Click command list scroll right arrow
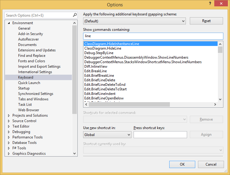The width and height of the screenshot is (230, 175). point(215,105)
